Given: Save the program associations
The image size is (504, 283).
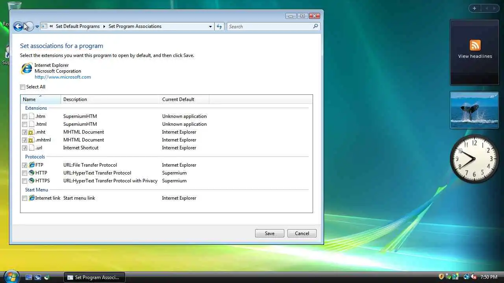Looking at the screenshot, I should tap(270, 233).
